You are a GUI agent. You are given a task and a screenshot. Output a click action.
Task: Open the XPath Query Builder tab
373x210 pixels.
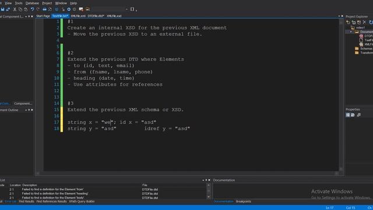click(x=82, y=201)
